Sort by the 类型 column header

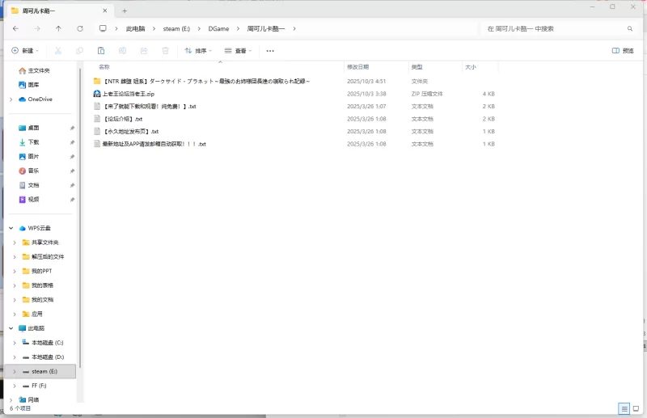tap(417, 67)
